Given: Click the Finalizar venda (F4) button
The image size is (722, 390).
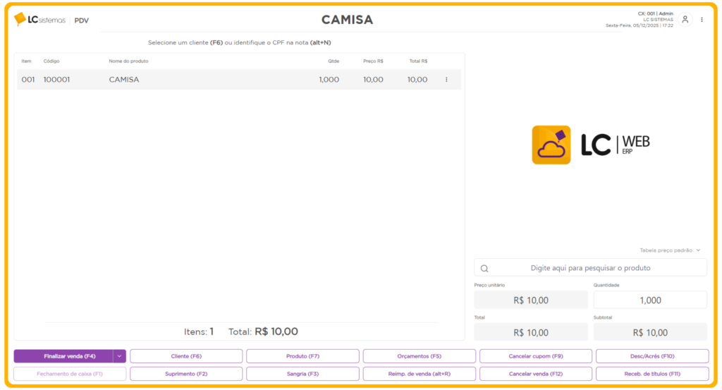Looking at the screenshot, I should click(x=63, y=356).
